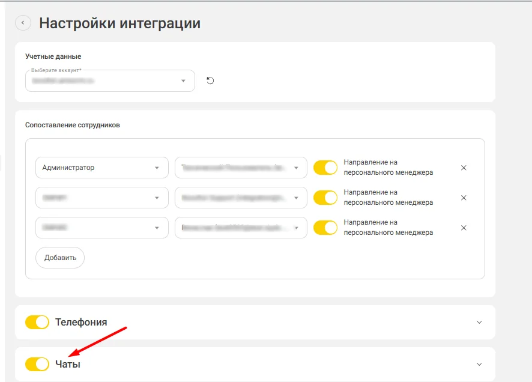Screen dimensions: 532x382
Task: Open the Администратор role dropdown
Action: (102, 168)
